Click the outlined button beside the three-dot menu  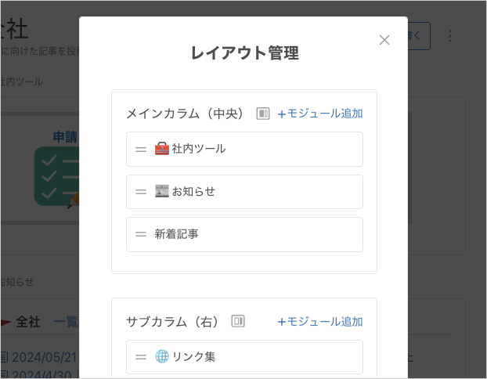(419, 36)
